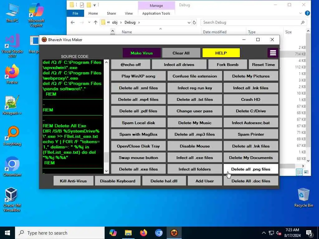Click the Type here to search box
The height and width of the screenshot is (239, 319).
pyautogui.click(x=60, y=233)
